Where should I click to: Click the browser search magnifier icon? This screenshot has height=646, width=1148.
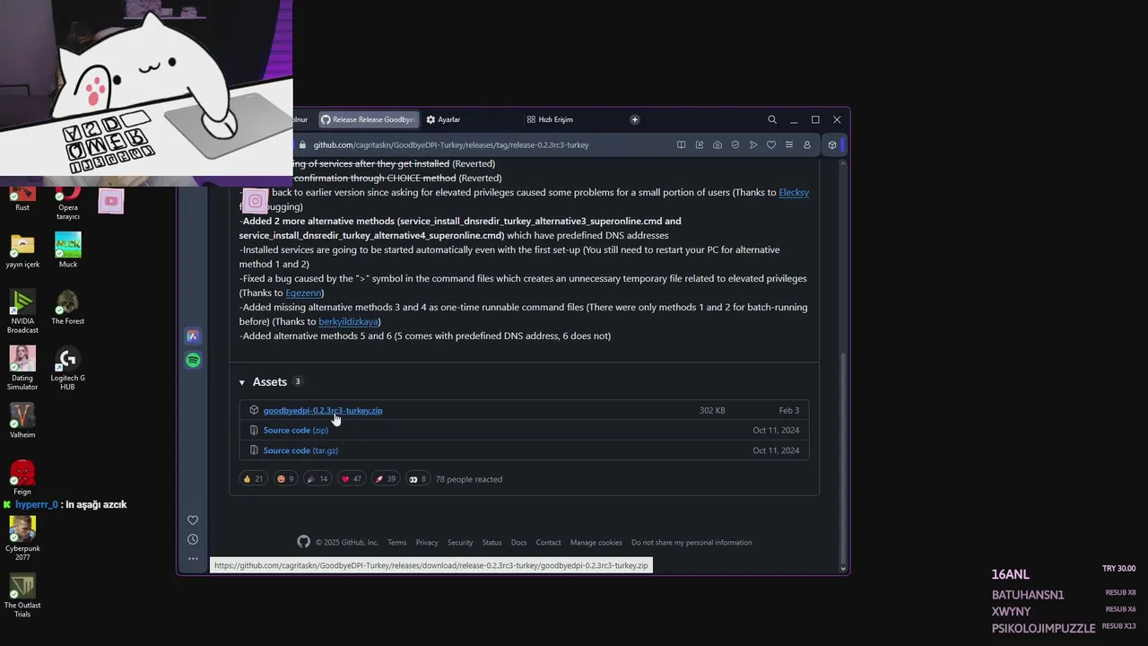point(772,119)
